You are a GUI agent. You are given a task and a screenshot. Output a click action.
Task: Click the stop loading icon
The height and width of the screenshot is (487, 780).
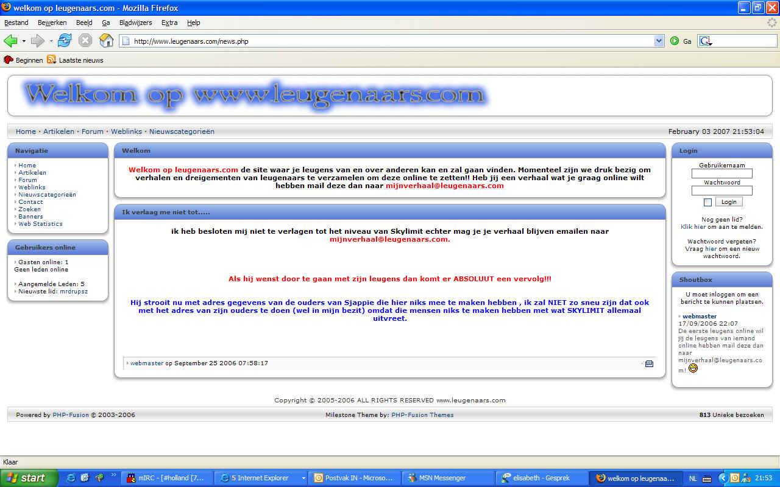[85, 41]
